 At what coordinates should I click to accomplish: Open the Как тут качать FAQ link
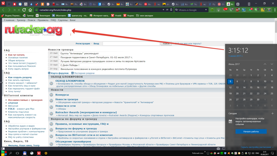(x=16, y=55)
